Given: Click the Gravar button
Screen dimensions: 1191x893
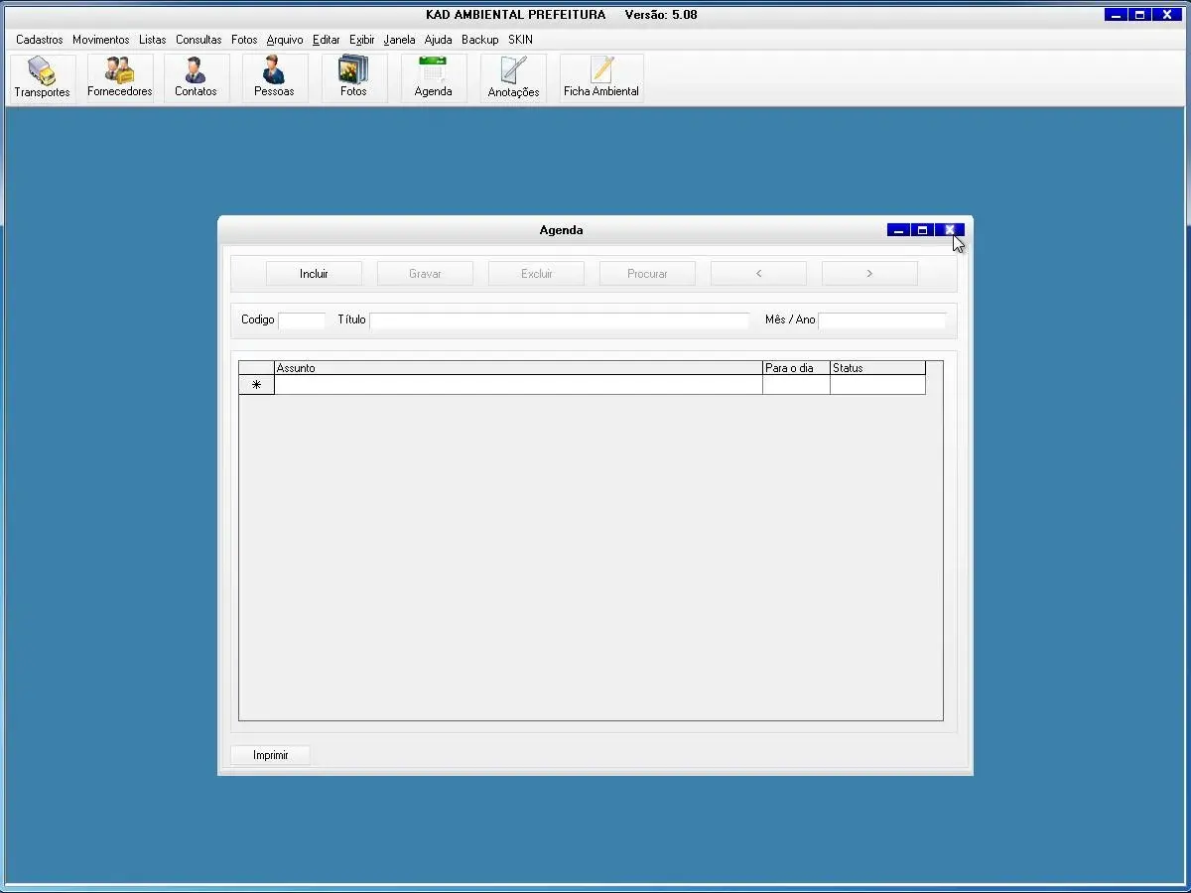Looking at the screenshot, I should coord(425,274).
